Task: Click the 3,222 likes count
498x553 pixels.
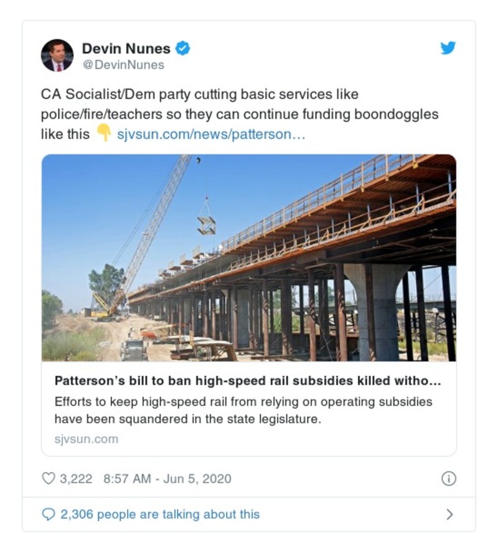Action: point(76,478)
